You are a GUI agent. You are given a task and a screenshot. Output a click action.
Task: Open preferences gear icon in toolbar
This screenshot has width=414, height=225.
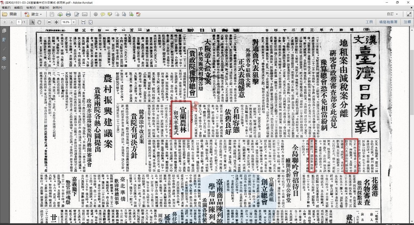click(x=95, y=14)
